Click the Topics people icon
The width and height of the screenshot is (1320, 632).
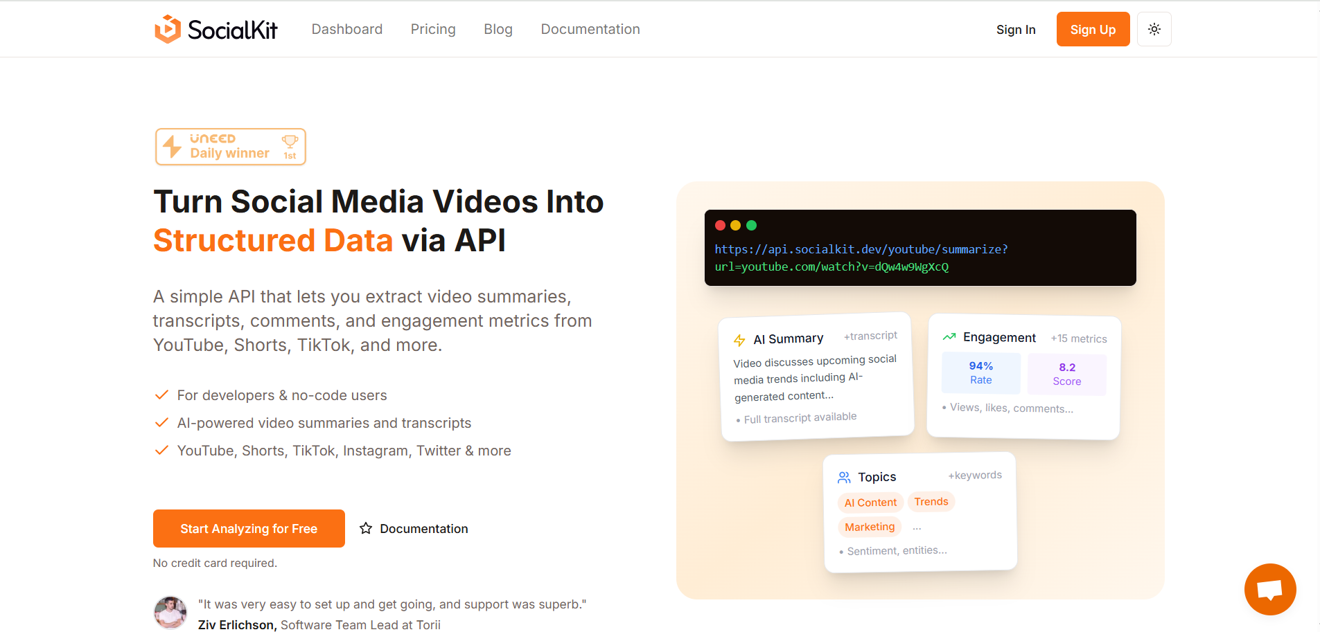pyautogui.click(x=844, y=478)
